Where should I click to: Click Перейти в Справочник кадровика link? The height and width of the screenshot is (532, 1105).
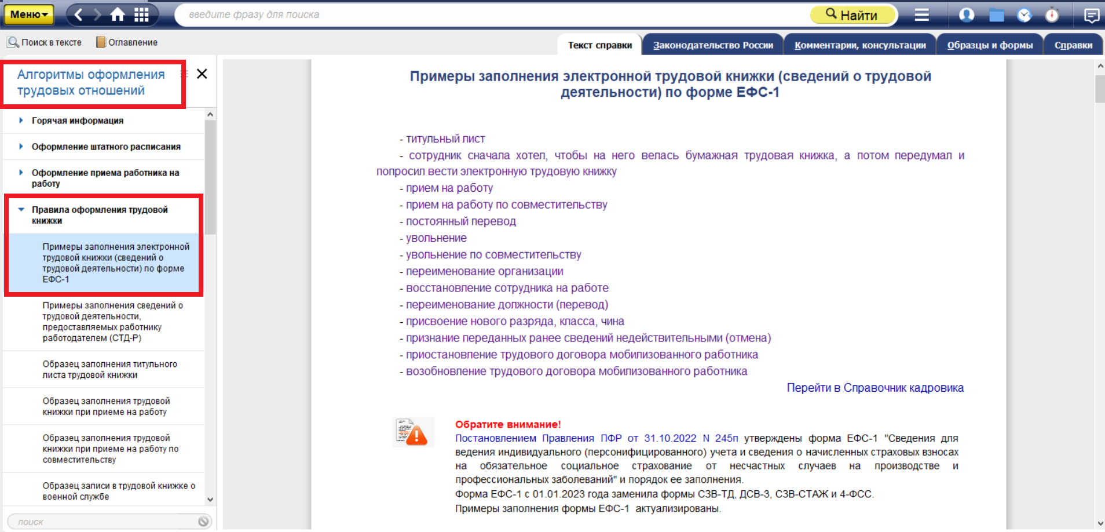pos(875,388)
